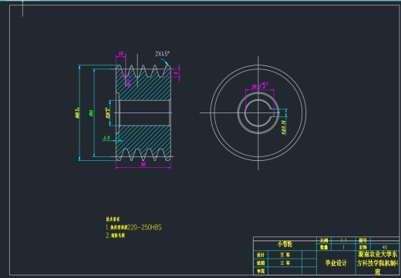Click the bore diameter dimension in section view
401x278 pixels.
[x=107, y=113]
